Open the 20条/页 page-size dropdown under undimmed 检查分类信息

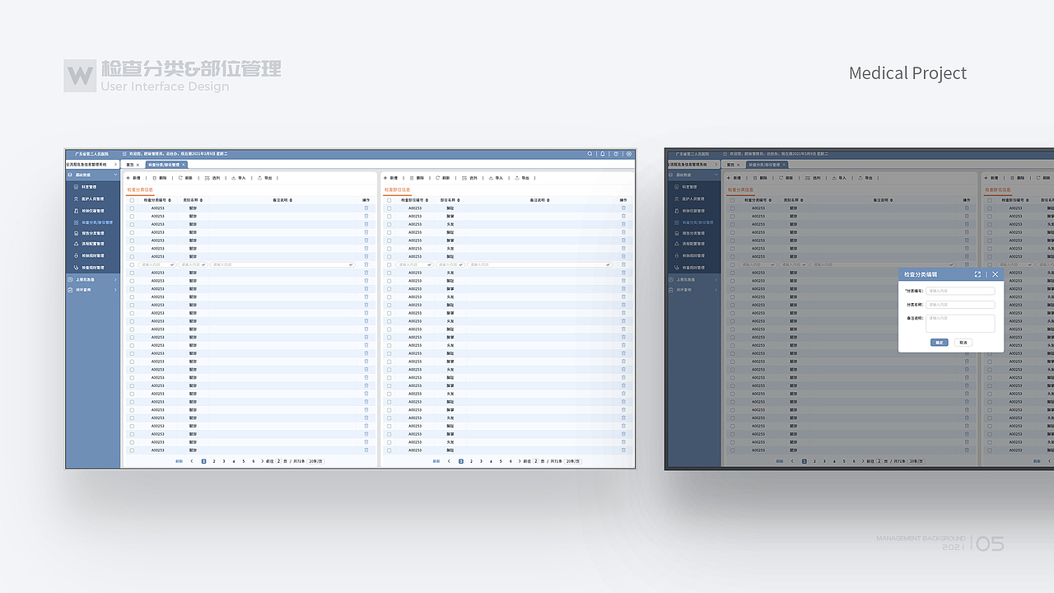(x=317, y=461)
